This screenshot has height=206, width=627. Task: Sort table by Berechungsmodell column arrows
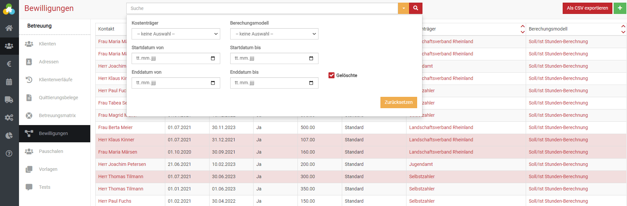pos(623,29)
